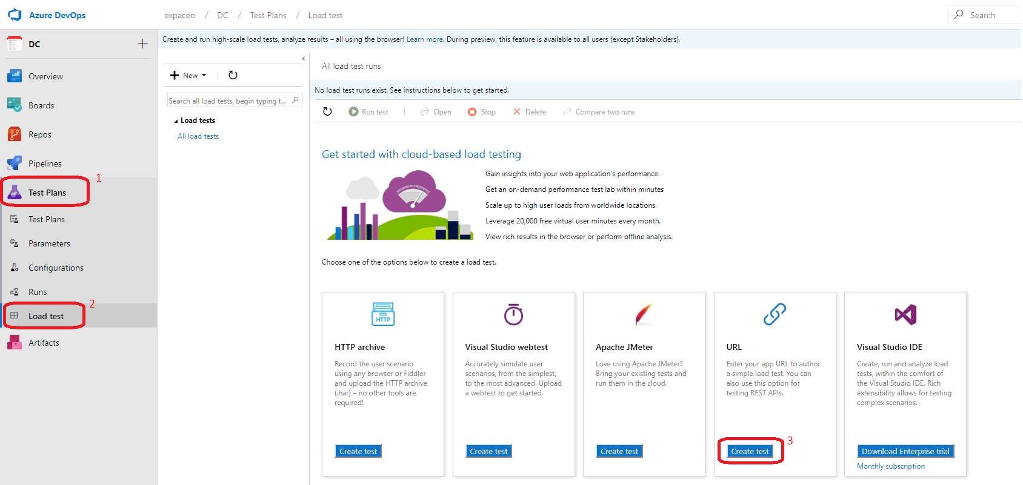
Task: Open the Monthly subscription link
Action: 891,466
